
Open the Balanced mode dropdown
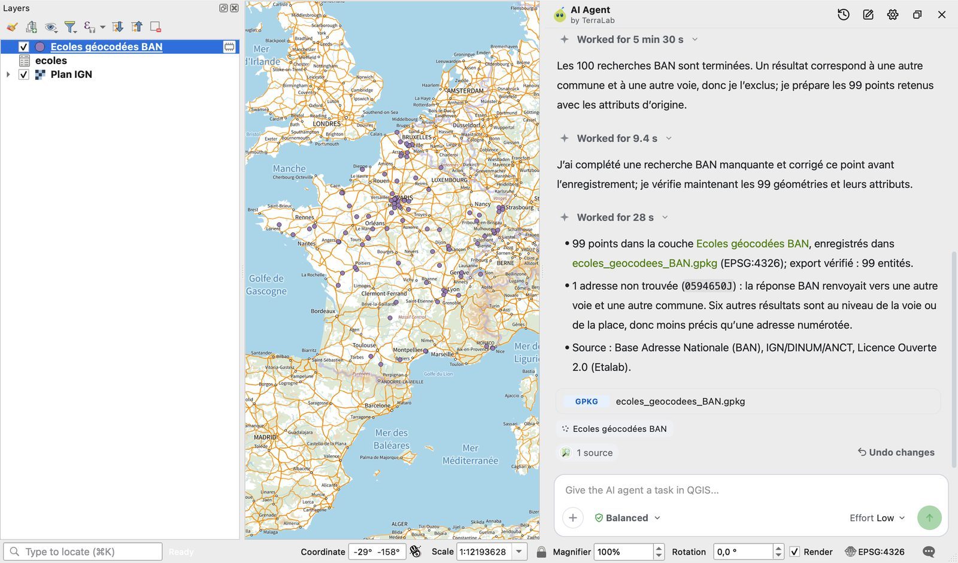click(627, 518)
